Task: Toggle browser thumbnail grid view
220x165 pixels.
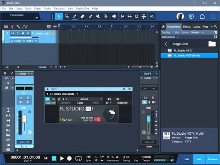Action: point(215,37)
